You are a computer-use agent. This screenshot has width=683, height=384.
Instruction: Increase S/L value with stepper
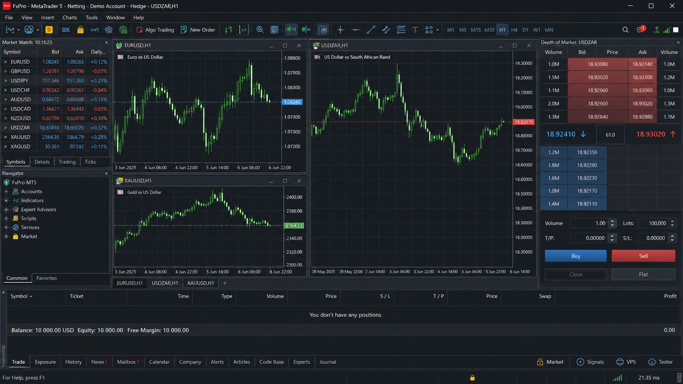click(672, 236)
